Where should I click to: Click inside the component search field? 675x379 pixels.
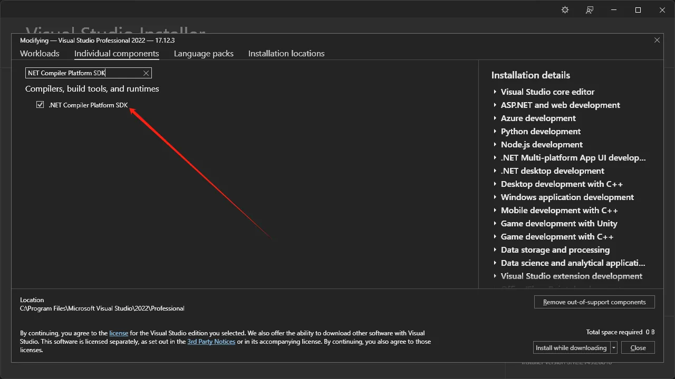pos(84,73)
